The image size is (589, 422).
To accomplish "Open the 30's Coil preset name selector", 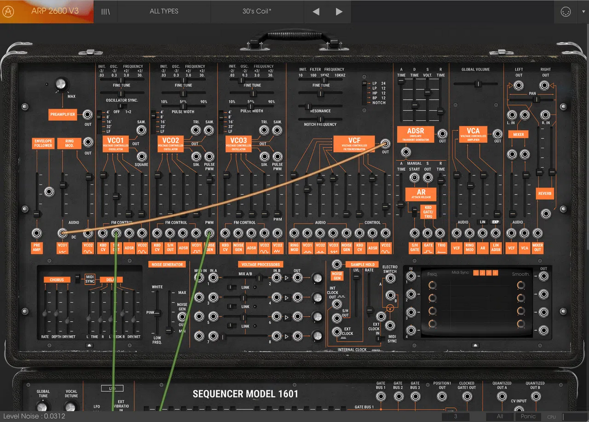I will tap(257, 11).
